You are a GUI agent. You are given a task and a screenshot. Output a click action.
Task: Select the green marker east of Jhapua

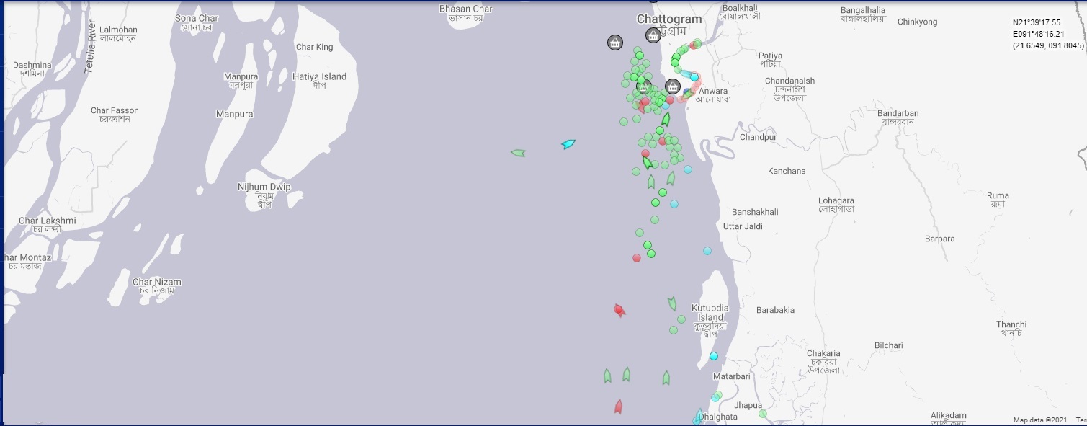763,414
